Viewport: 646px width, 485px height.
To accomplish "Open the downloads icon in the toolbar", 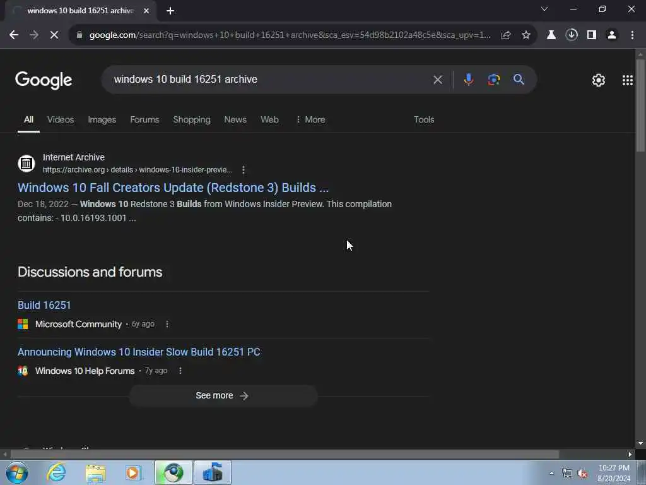I will (x=571, y=35).
